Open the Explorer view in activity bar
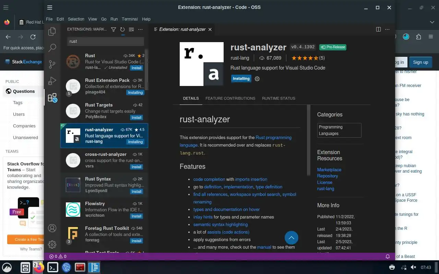This screenshot has height=274, width=439. [52, 32]
